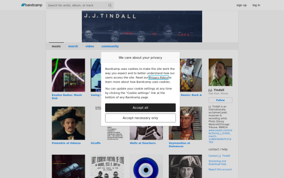Click the J.J. Tindall profile photo
This screenshot has height=178, width=284.
(220, 72)
